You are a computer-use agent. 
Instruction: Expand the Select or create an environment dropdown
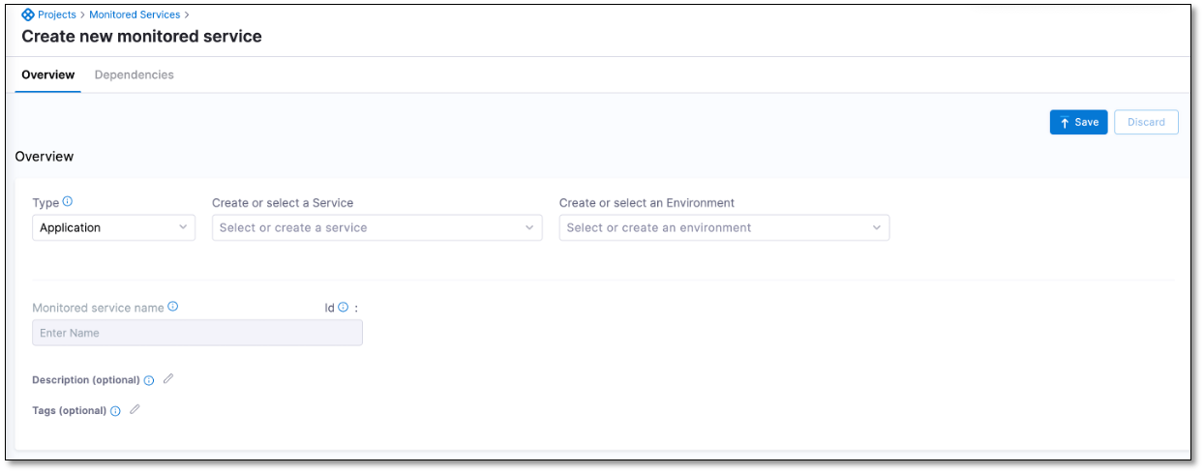(x=724, y=227)
